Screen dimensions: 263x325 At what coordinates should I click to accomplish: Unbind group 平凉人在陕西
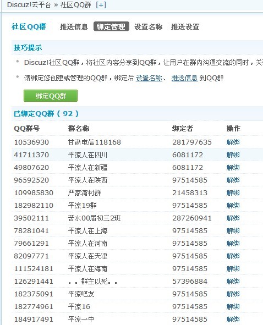233,180
